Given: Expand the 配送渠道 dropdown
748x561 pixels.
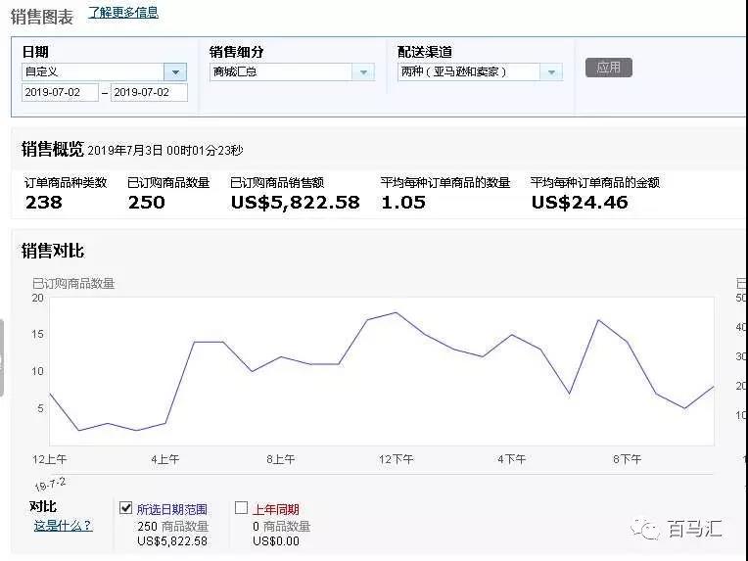Looking at the screenshot, I should pos(551,71).
